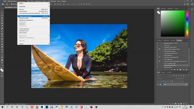Viewport: 194px width, 109px height.
Task: Switch to 'Каналы' panel tab
Action: pos(163,72)
